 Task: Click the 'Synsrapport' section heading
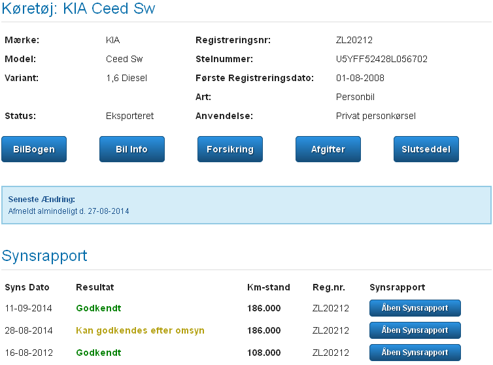[x=44, y=256]
